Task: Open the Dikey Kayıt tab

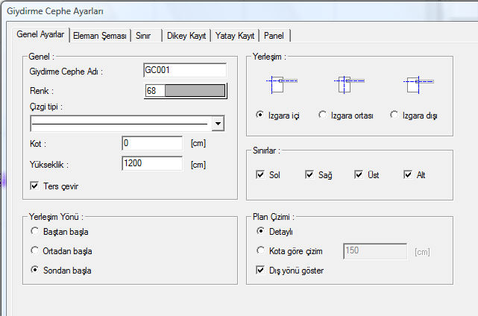Action: pos(186,36)
